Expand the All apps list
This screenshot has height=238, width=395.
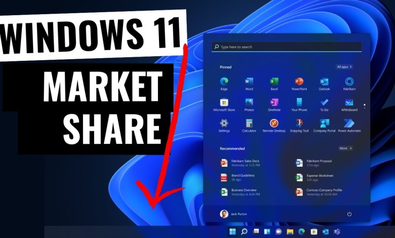[344, 67]
